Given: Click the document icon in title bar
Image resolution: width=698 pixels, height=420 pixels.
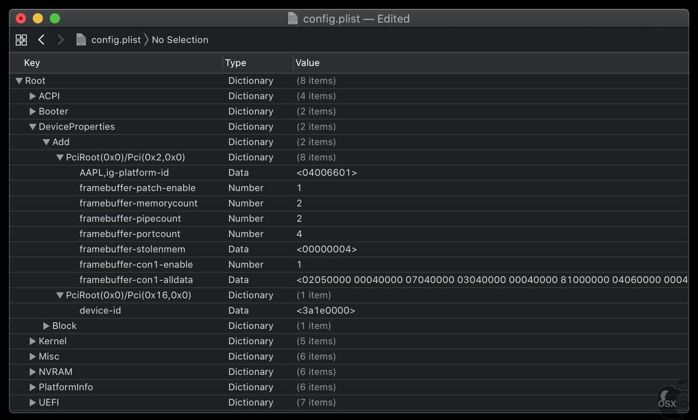Looking at the screenshot, I should tap(293, 18).
